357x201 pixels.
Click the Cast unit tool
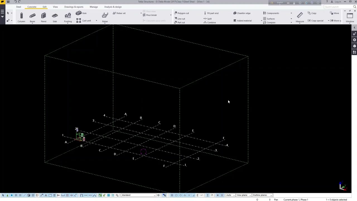pyautogui.click(x=84, y=21)
